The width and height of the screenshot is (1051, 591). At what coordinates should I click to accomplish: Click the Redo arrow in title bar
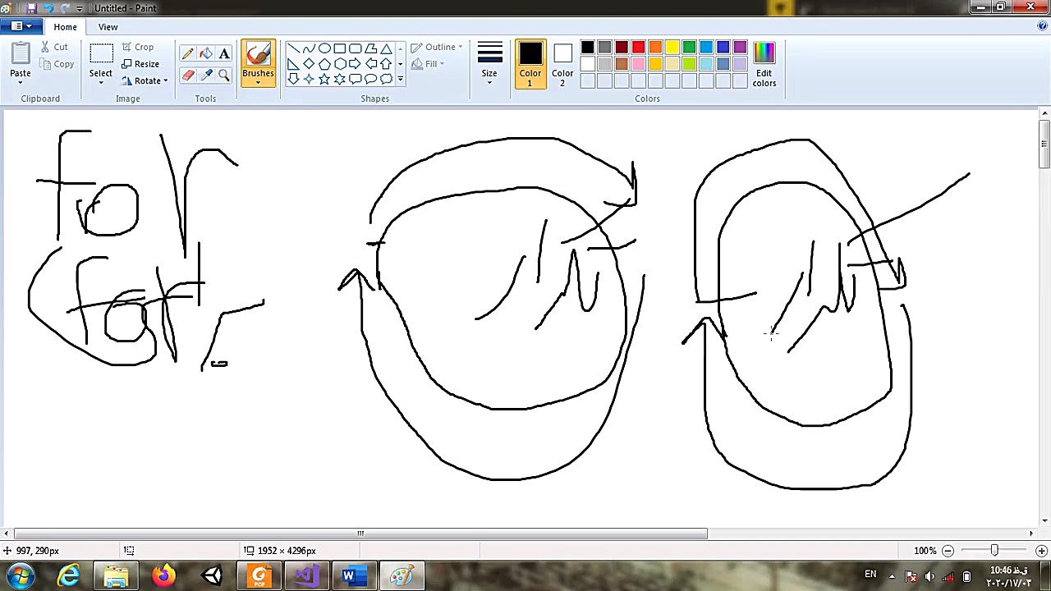tap(64, 8)
